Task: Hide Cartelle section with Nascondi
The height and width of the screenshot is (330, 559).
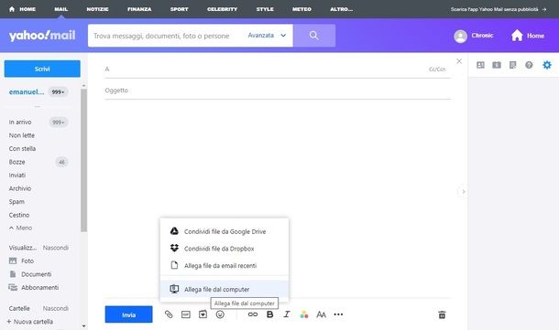Action: [x=56, y=308]
